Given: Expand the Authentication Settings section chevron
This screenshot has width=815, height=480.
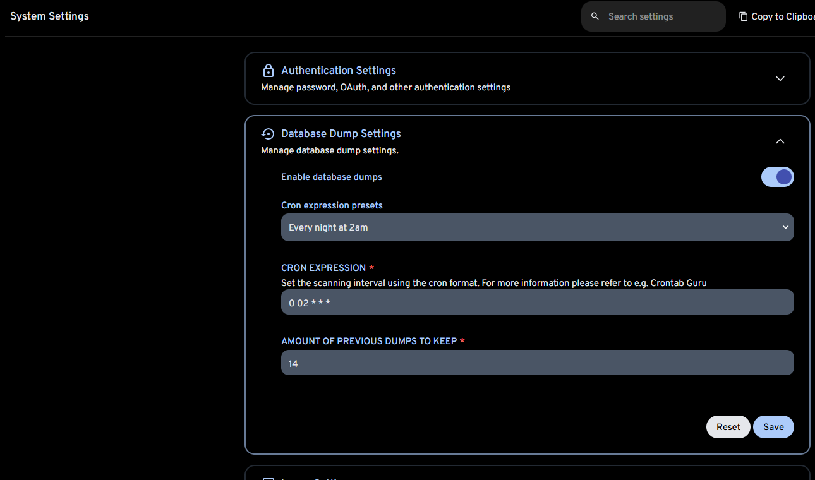Looking at the screenshot, I should click(x=780, y=78).
